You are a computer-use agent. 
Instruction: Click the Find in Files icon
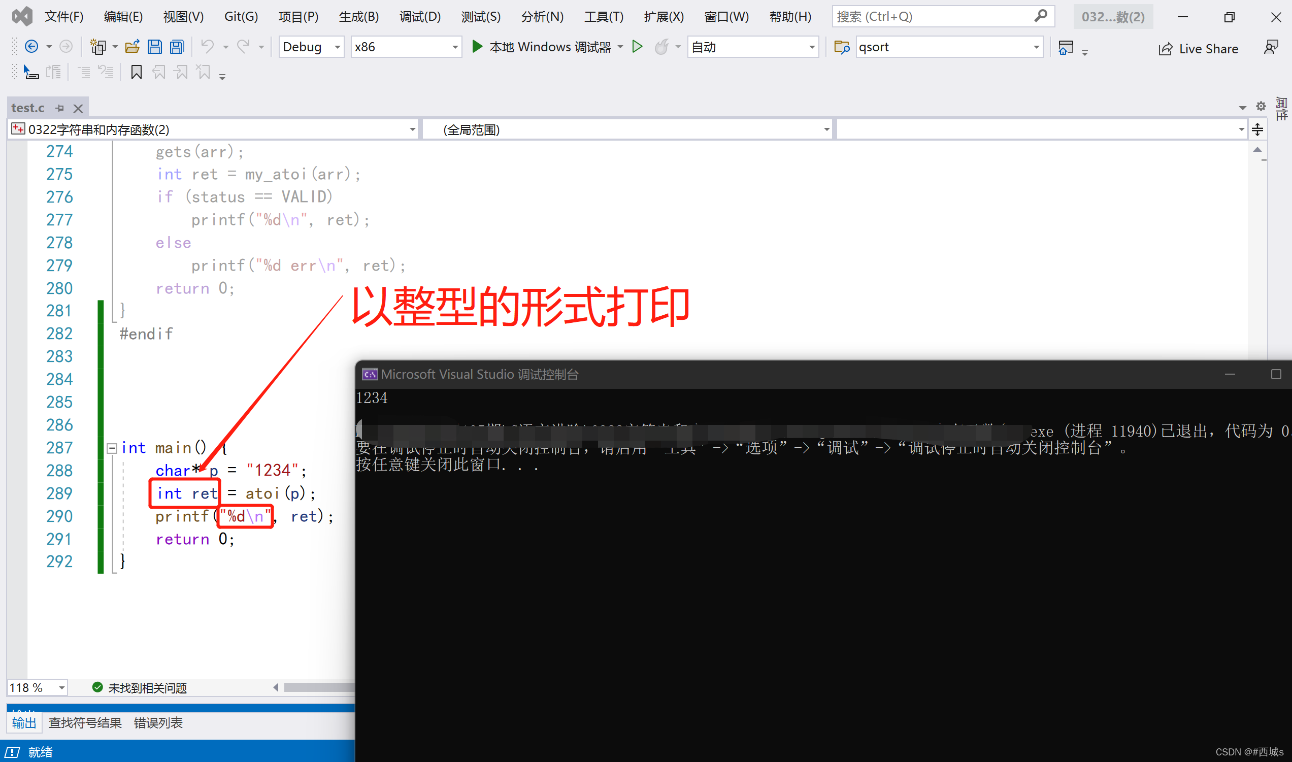coord(841,47)
